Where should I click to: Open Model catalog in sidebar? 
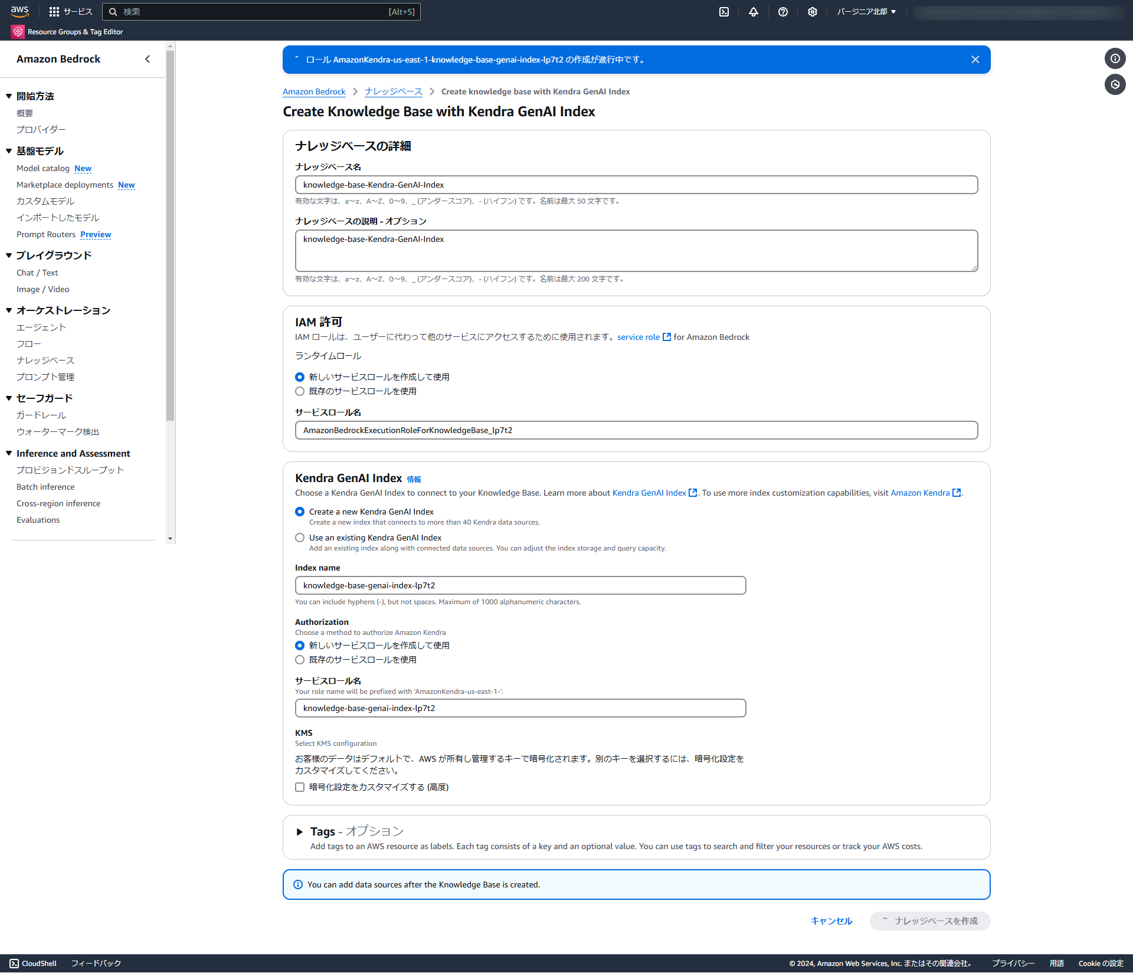pos(43,168)
